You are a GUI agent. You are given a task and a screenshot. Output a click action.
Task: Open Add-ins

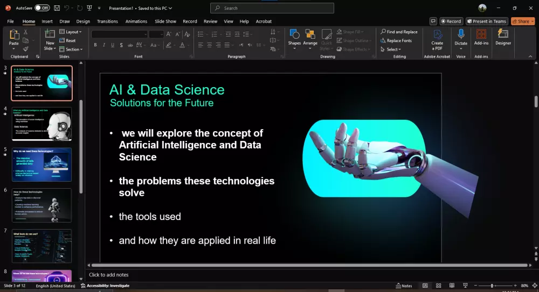point(481,38)
